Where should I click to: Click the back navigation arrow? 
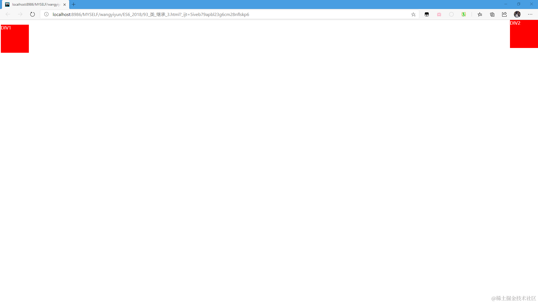click(8, 14)
